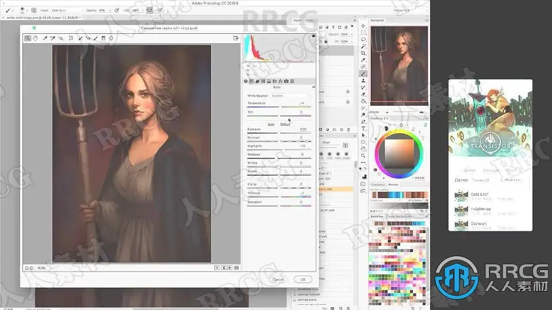This screenshot has width=552, height=310.
Task: Toggle highlight clipping warning on histogram
Action: click(x=313, y=36)
